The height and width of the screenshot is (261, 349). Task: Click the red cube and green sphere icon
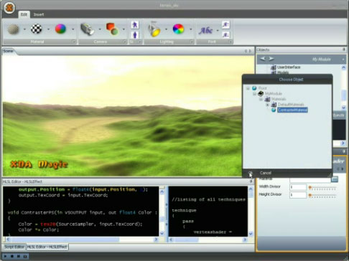pyautogui.click(x=112, y=29)
